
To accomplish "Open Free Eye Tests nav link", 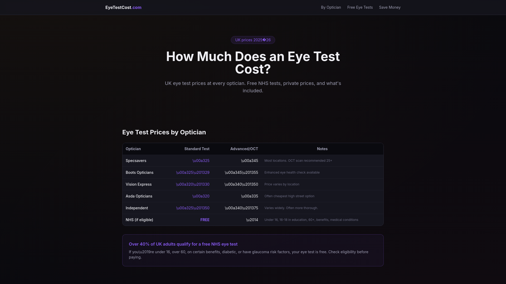I will coord(360,7).
